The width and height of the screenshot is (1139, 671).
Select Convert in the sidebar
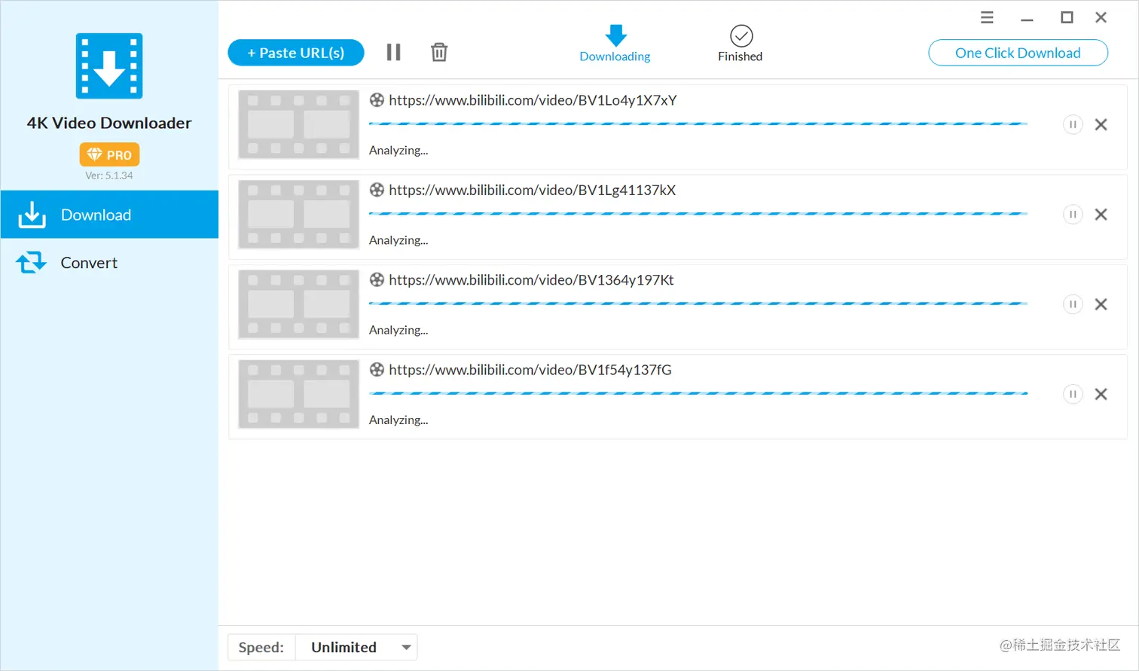[109, 263]
